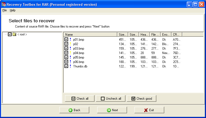Click the yellow exclamation icon beside p02

pyautogui.click(x=70, y=44)
